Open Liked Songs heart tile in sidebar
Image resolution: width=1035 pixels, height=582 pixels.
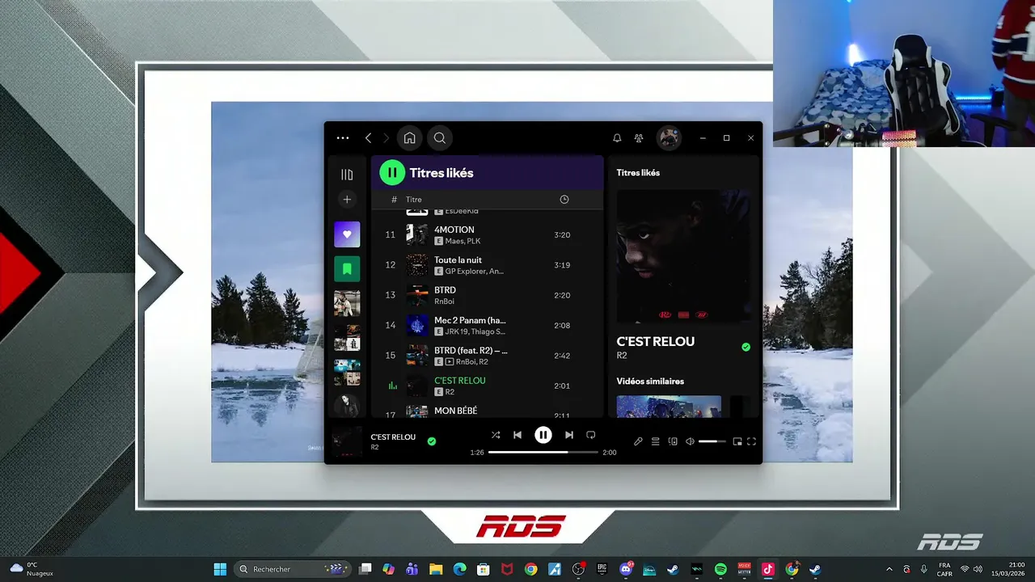coord(347,234)
